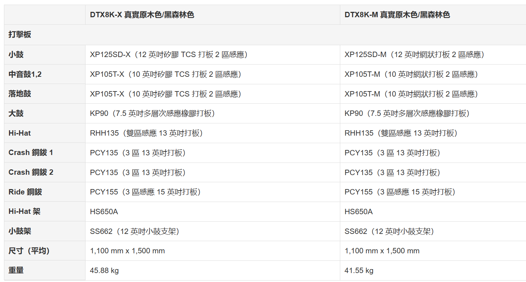Click the 中音鼓1,2 row label
Image resolution: width=526 pixels, height=282 pixels.
25,75
